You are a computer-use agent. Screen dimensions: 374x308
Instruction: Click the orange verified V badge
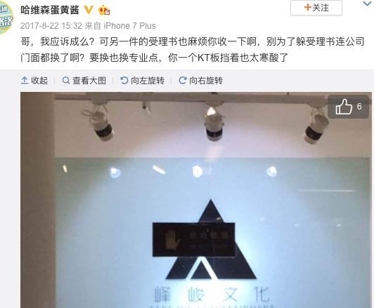pyautogui.click(x=89, y=10)
